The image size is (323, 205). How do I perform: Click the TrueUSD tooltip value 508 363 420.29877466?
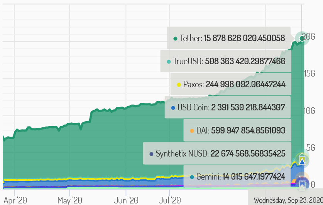click(x=245, y=61)
